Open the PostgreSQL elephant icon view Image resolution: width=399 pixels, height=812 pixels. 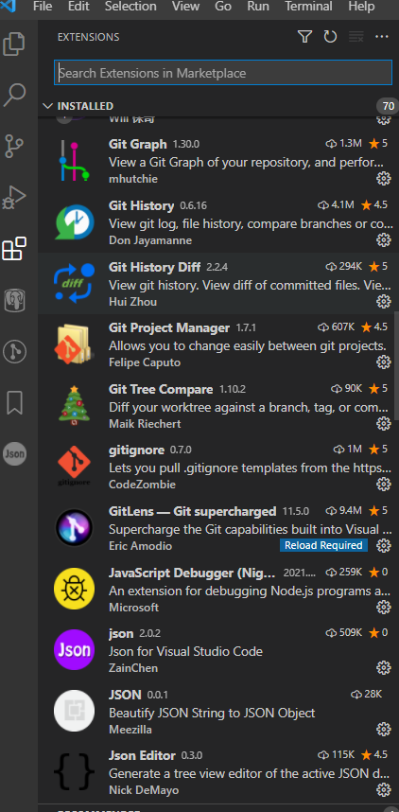coord(14,300)
